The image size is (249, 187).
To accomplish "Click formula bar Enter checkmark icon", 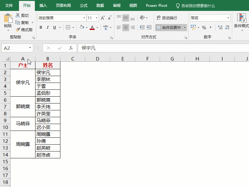I will 60,48.
